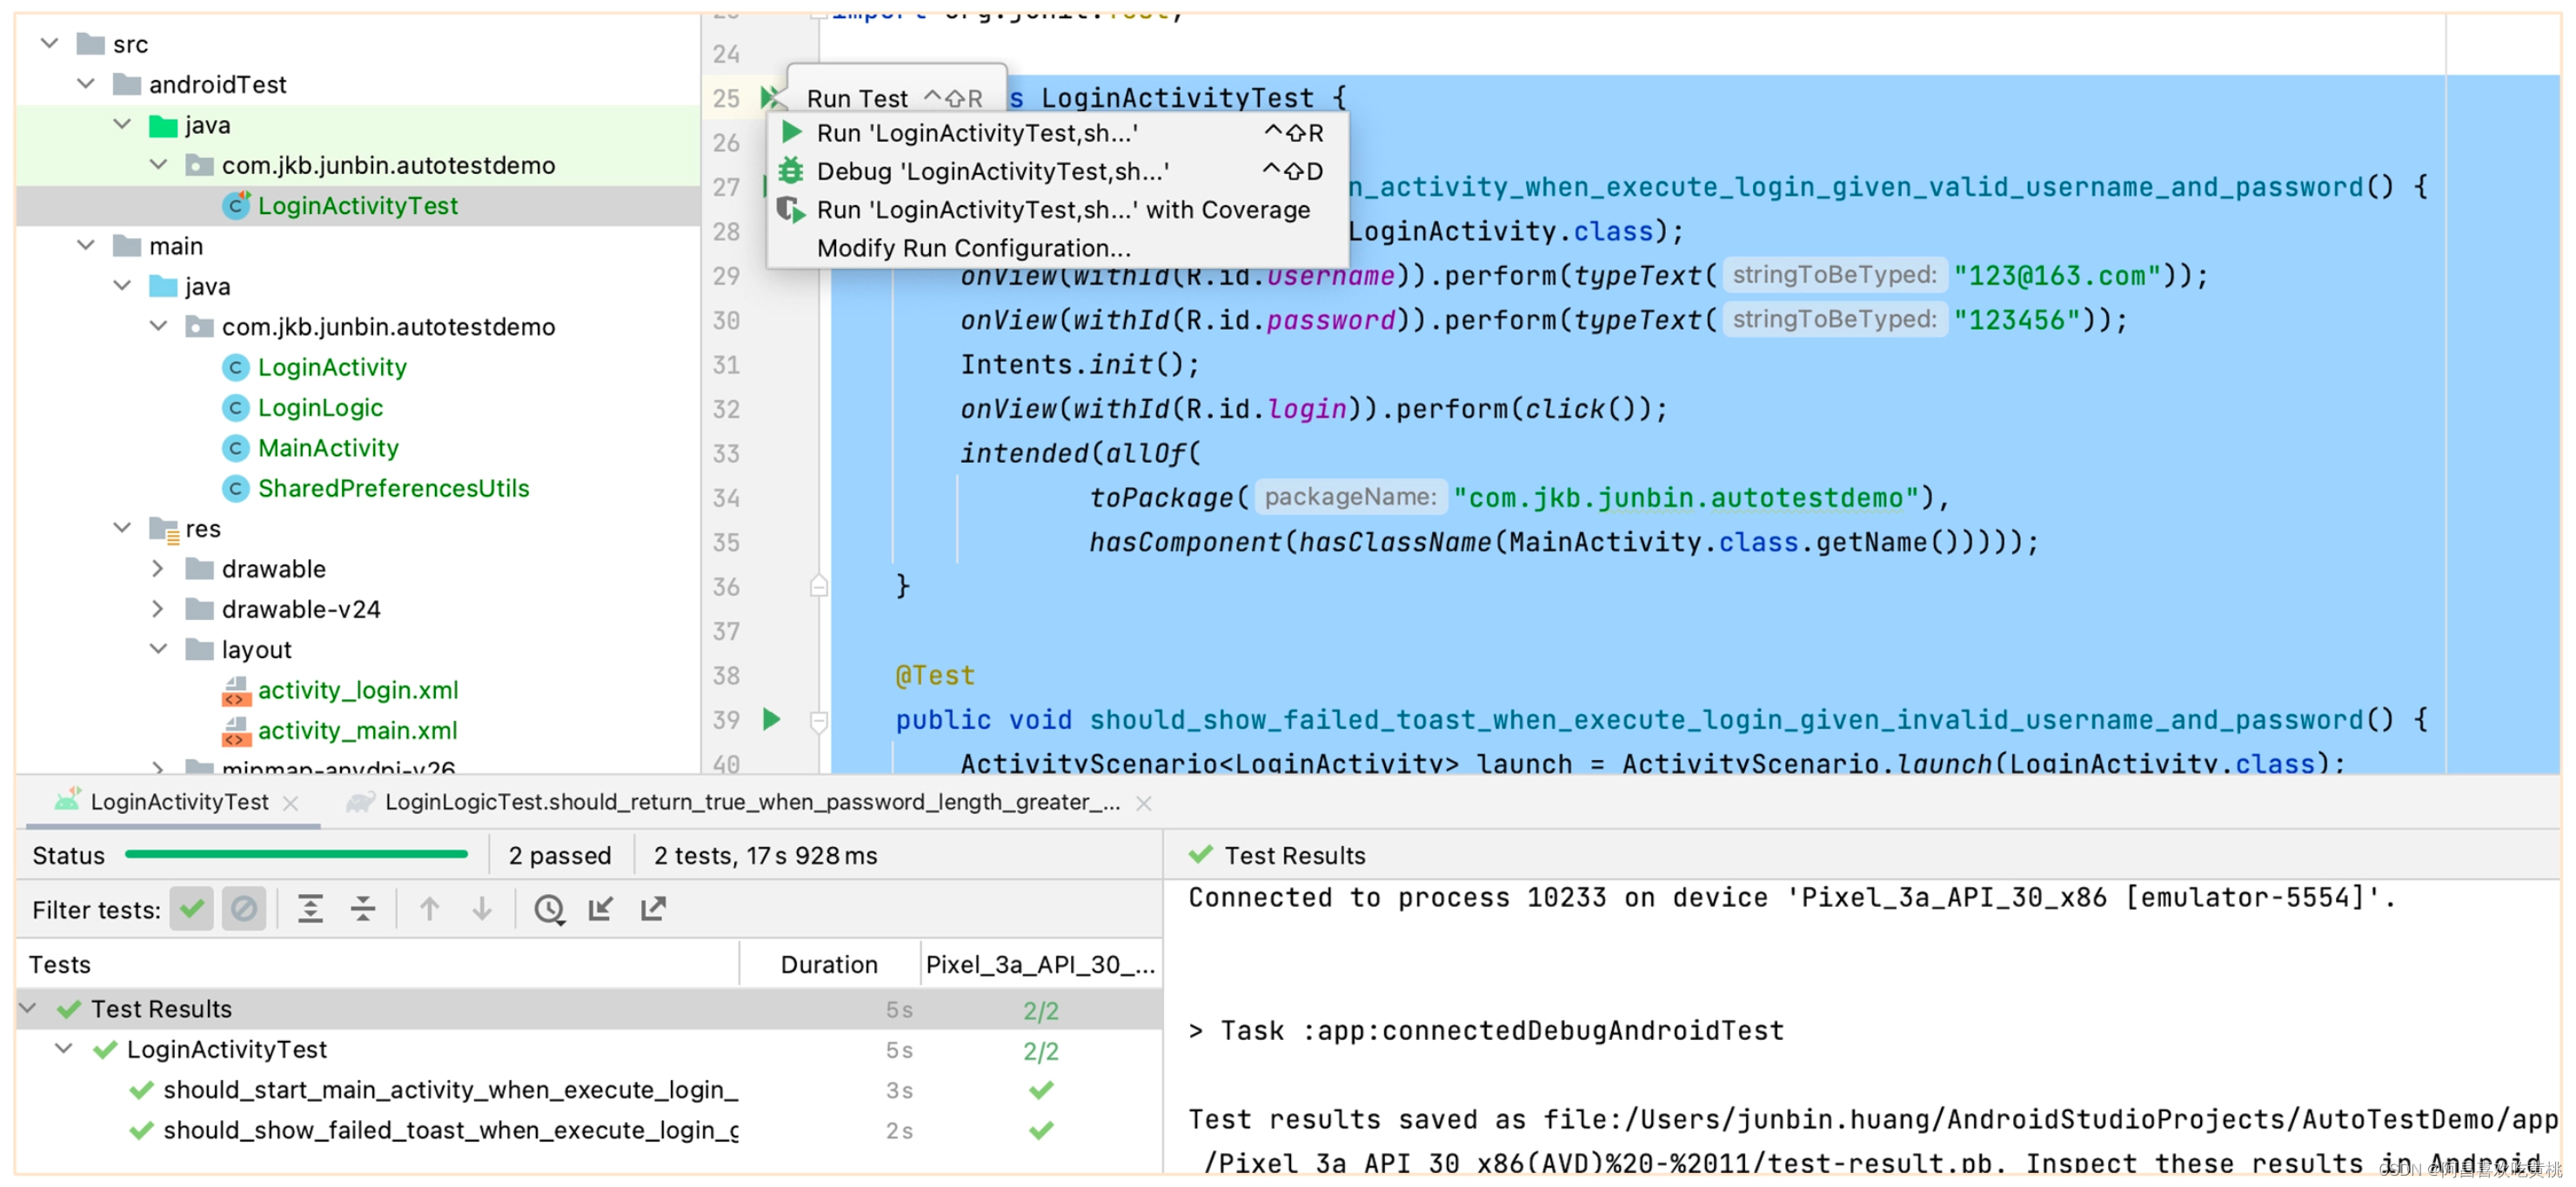Click line number 33 in gutter

click(x=726, y=454)
